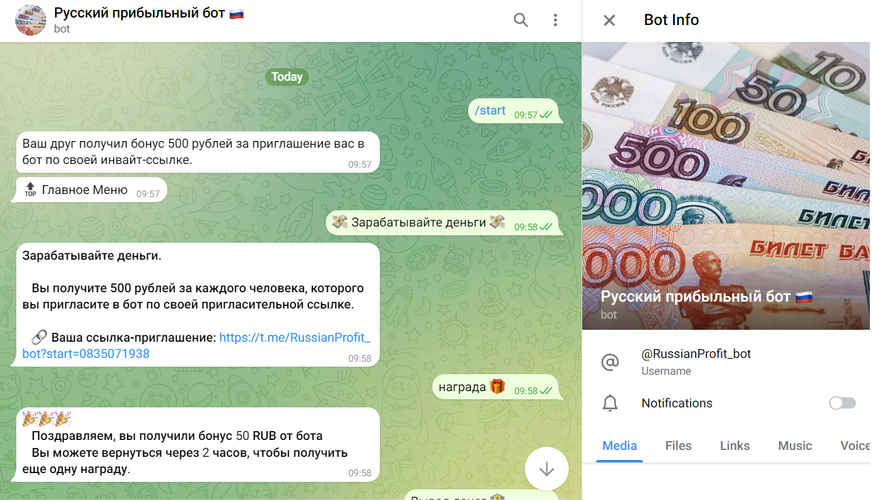Click the chat title in the header
Screen dimensions: 873x500
coord(149,13)
